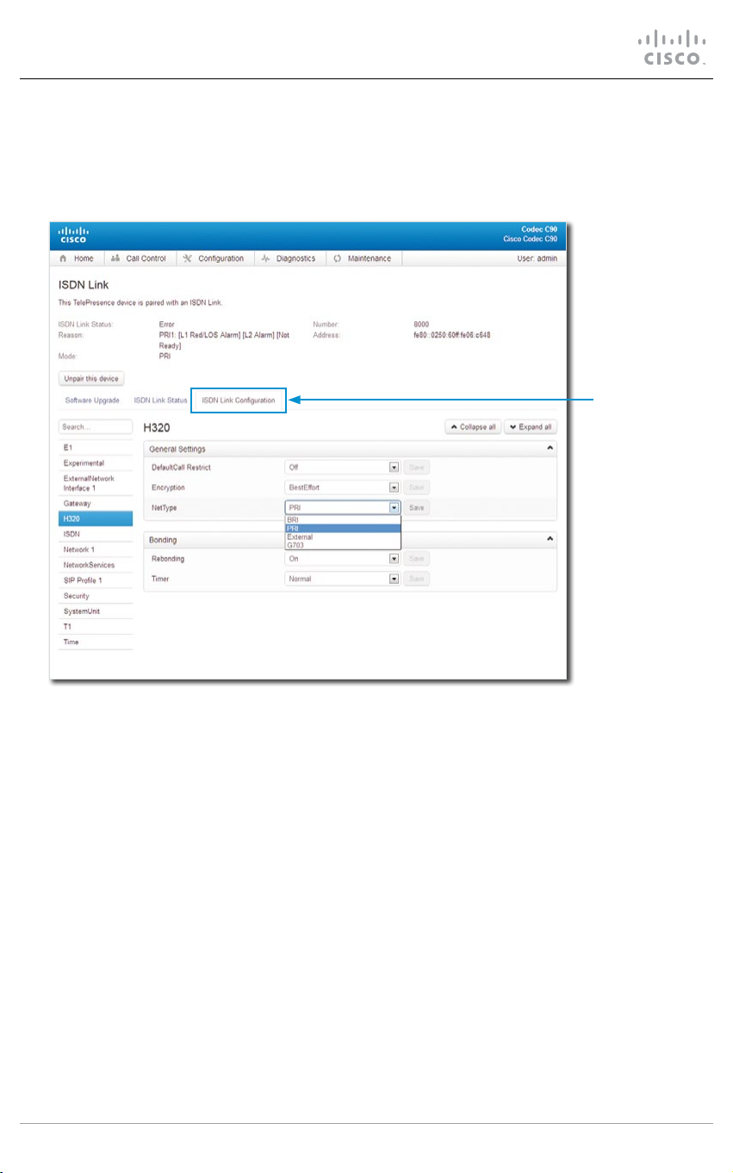Open the DefaultCall Restrict dropdown
This screenshot has height=1173, width=733.
coord(343,468)
